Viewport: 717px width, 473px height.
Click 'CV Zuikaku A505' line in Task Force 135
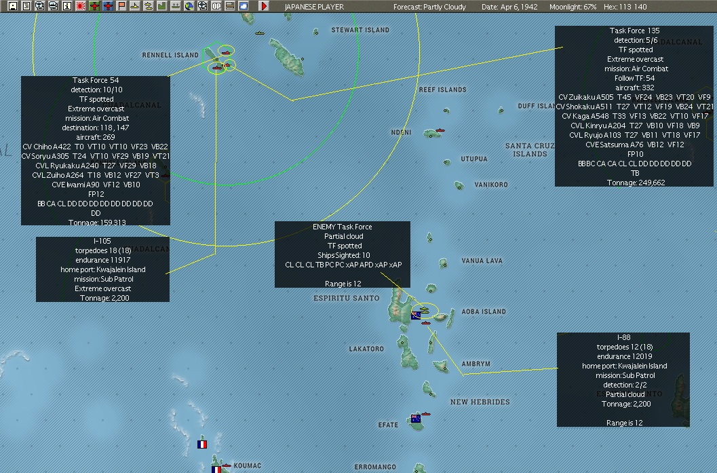click(634, 97)
